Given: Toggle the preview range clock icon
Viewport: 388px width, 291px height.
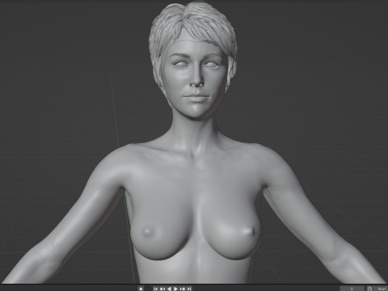Looking at the screenshot, I should point(369,289).
